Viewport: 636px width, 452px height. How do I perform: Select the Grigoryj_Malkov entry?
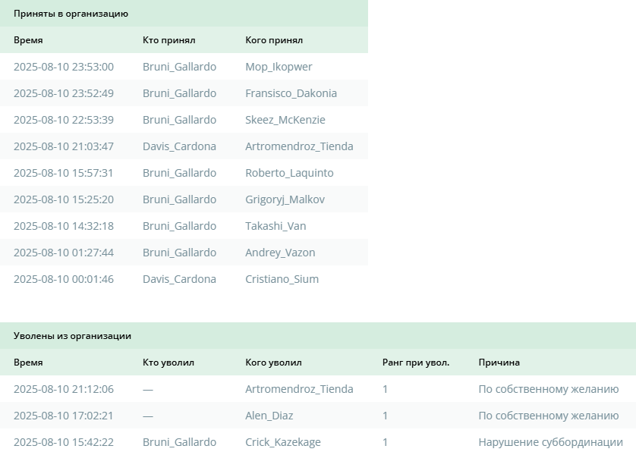[x=285, y=199]
